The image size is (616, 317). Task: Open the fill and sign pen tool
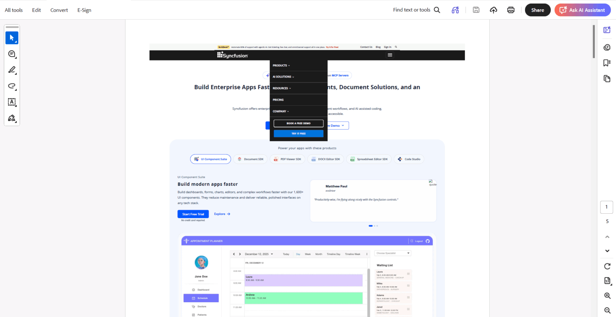[12, 118]
